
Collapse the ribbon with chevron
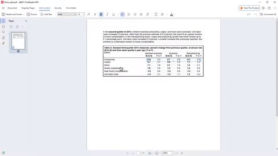(x=275, y=8)
